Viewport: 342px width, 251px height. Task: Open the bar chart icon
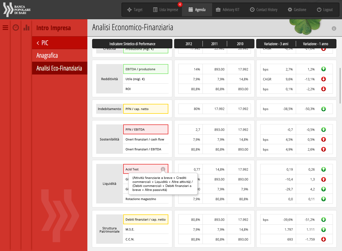26,28
